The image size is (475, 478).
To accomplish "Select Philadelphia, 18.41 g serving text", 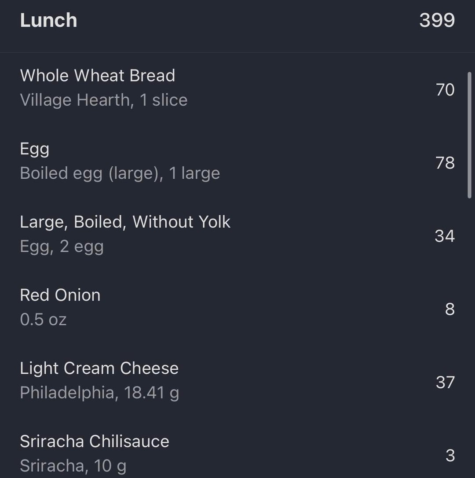I will pos(99,393).
